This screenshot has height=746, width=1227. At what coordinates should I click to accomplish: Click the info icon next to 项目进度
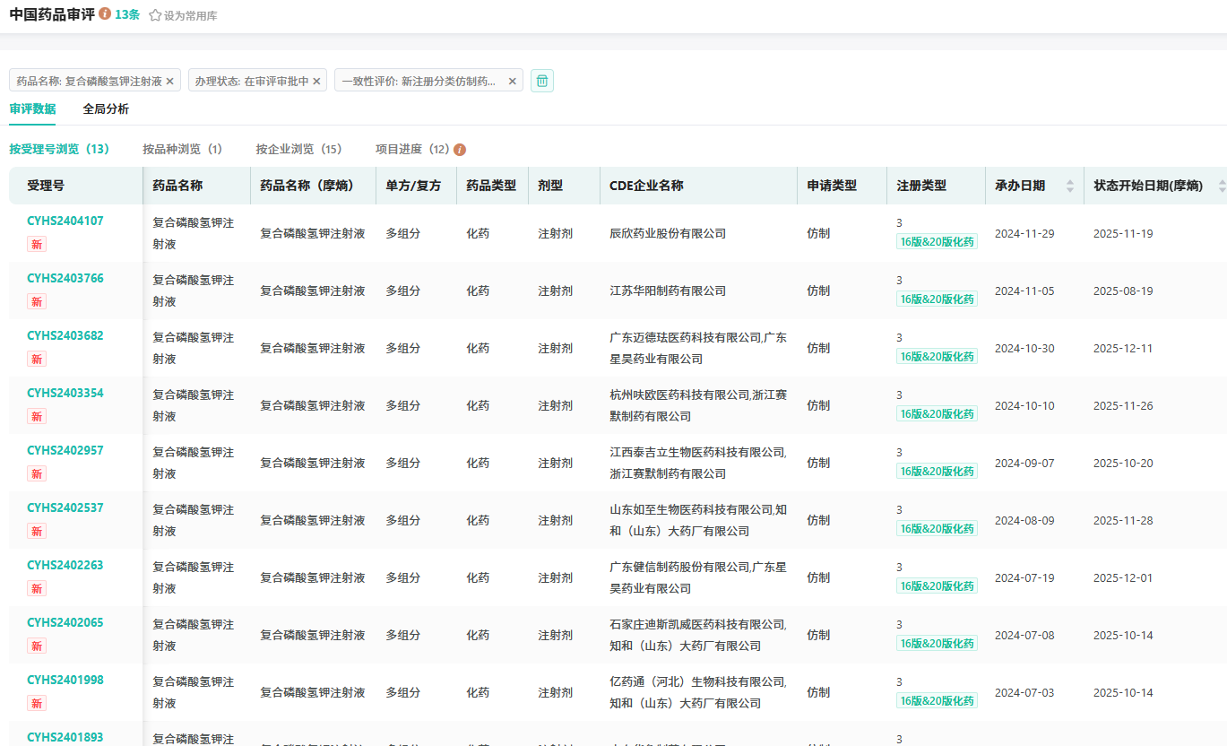point(460,150)
